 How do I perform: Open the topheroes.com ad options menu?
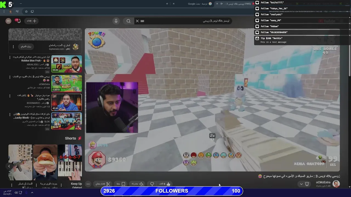click(x=13, y=47)
